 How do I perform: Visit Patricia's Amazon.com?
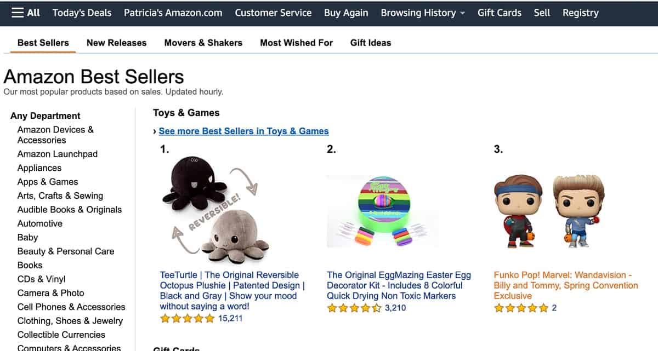[x=173, y=12]
